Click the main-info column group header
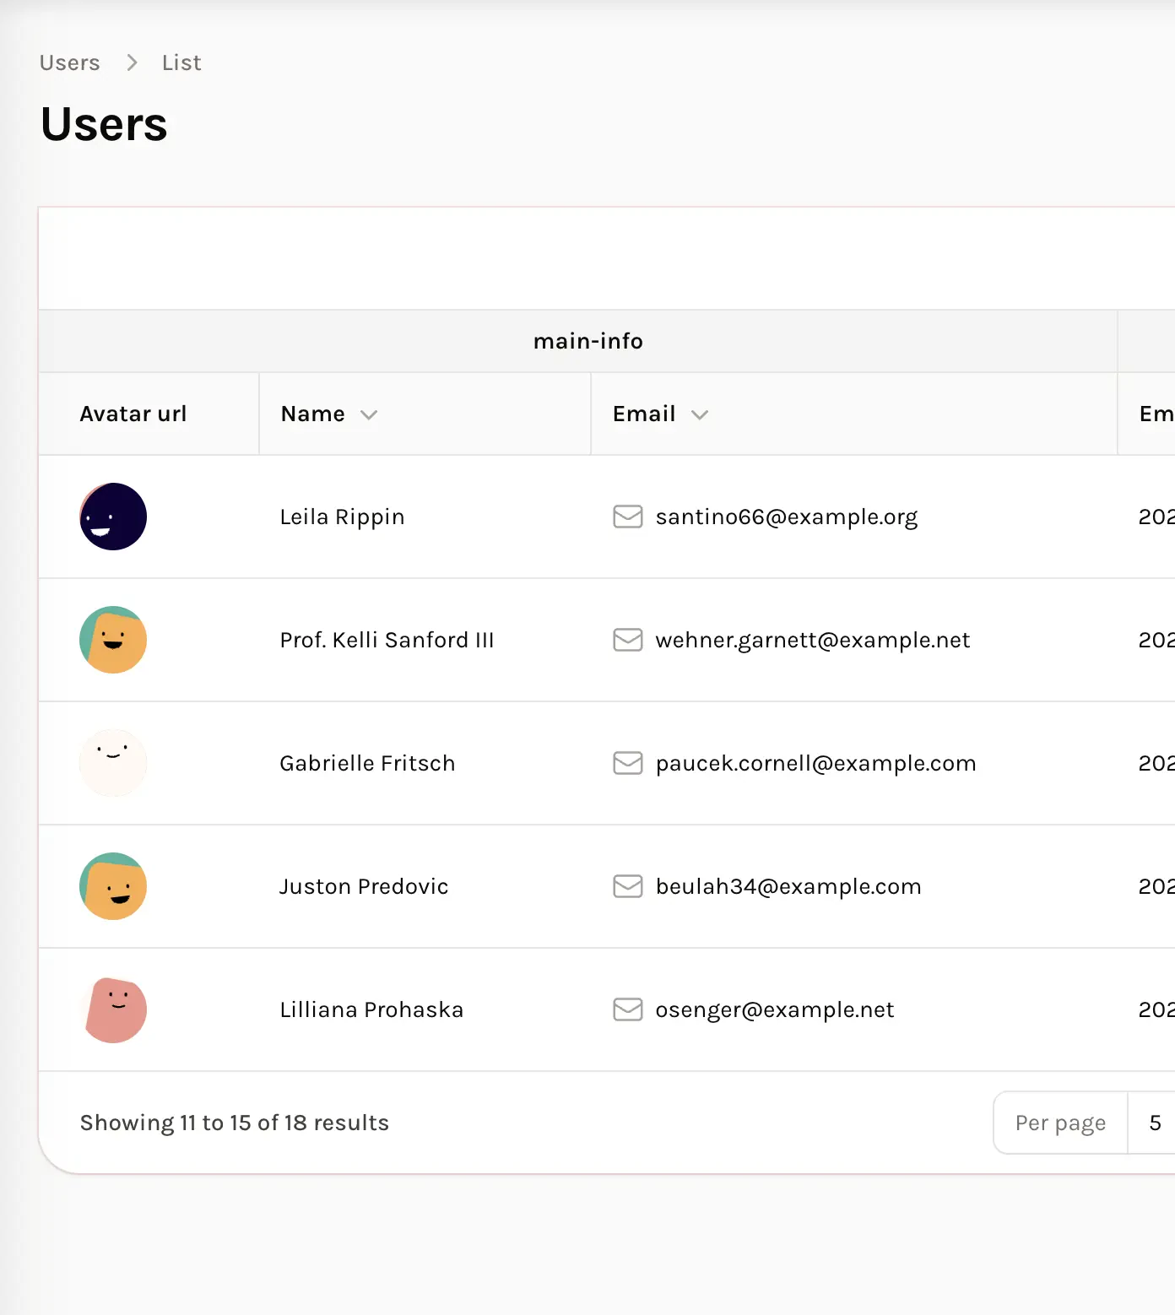The width and height of the screenshot is (1175, 1315). (x=587, y=341)
